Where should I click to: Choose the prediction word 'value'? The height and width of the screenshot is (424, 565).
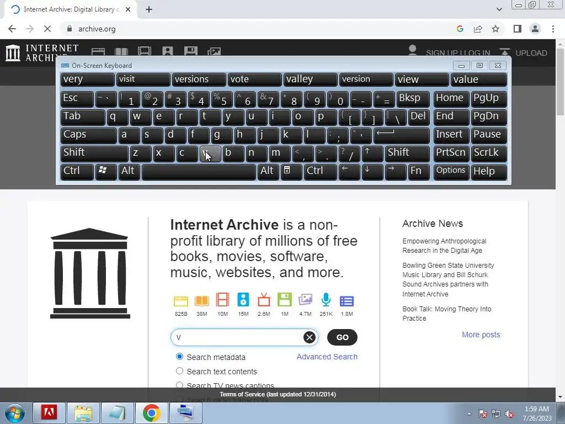(x=479, y=79)
